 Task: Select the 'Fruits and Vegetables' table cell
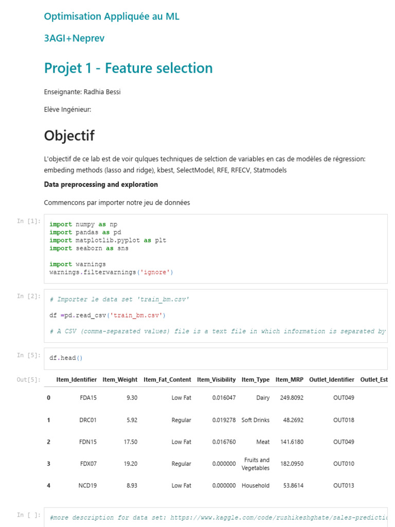[x=256, y=464]
